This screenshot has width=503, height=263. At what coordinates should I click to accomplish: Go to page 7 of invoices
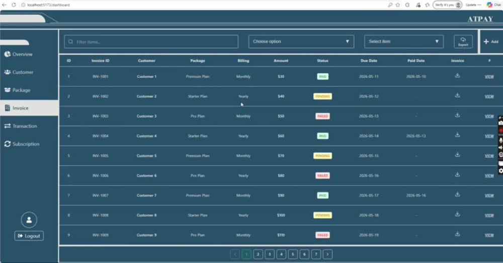316,254
